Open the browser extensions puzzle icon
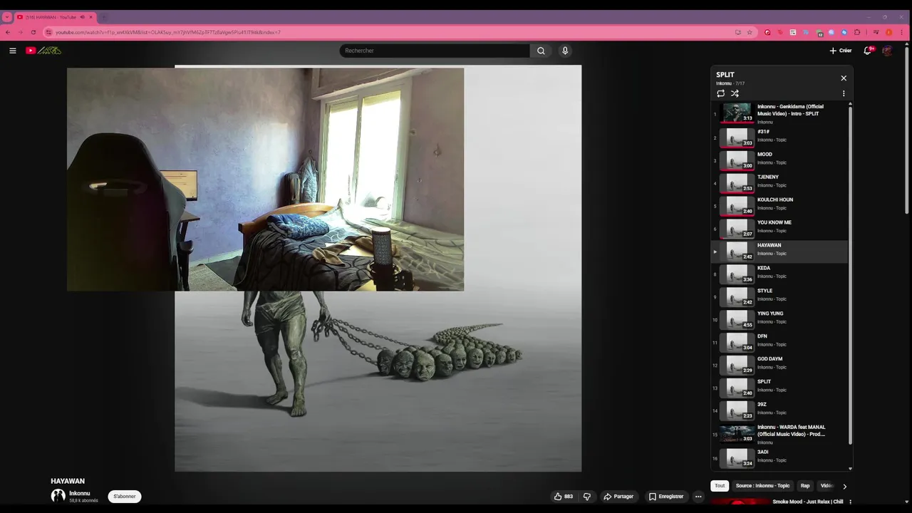This screenshot has height=513, width=912. [x=857, y=32]
